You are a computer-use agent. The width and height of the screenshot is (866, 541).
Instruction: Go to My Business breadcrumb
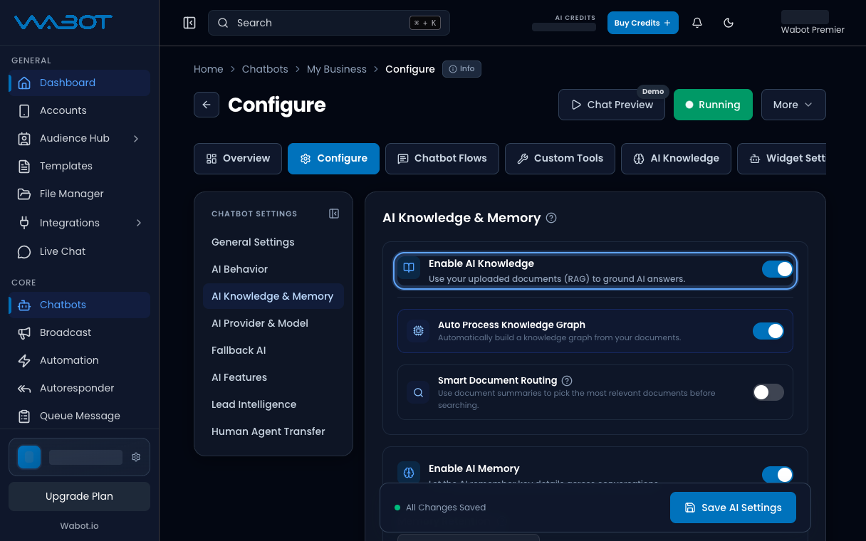(337, 69)
